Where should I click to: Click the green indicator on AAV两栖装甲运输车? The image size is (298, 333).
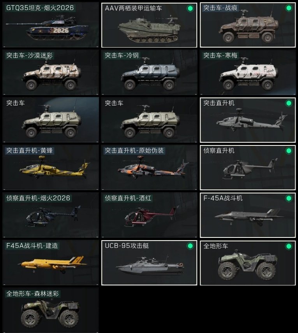(x=190, y=9)
